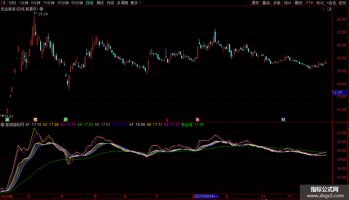
Task: Click the orange 榜 event marker icon
Action: 35,119
